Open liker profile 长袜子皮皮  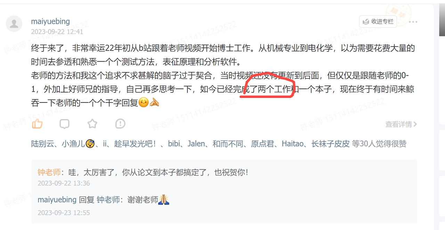point(330,144)
